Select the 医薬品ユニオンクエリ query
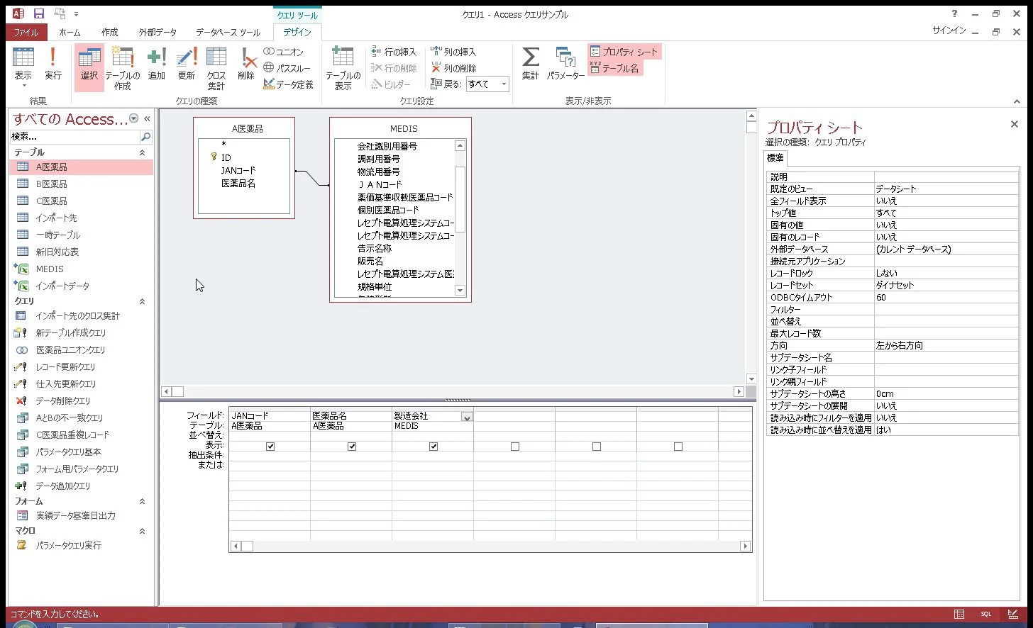 pos(82,350)
